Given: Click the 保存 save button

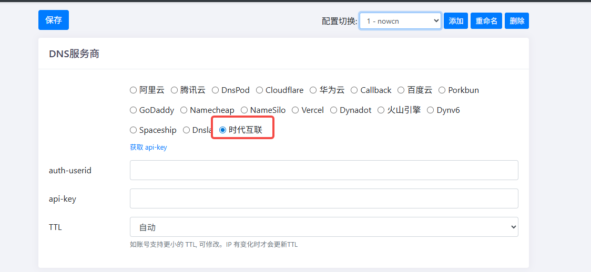Looking at the screenshot, I should [53, 20].
